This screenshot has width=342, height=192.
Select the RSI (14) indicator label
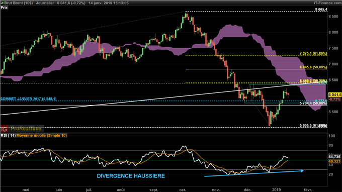pyautogui.click(x=8, y=136)
